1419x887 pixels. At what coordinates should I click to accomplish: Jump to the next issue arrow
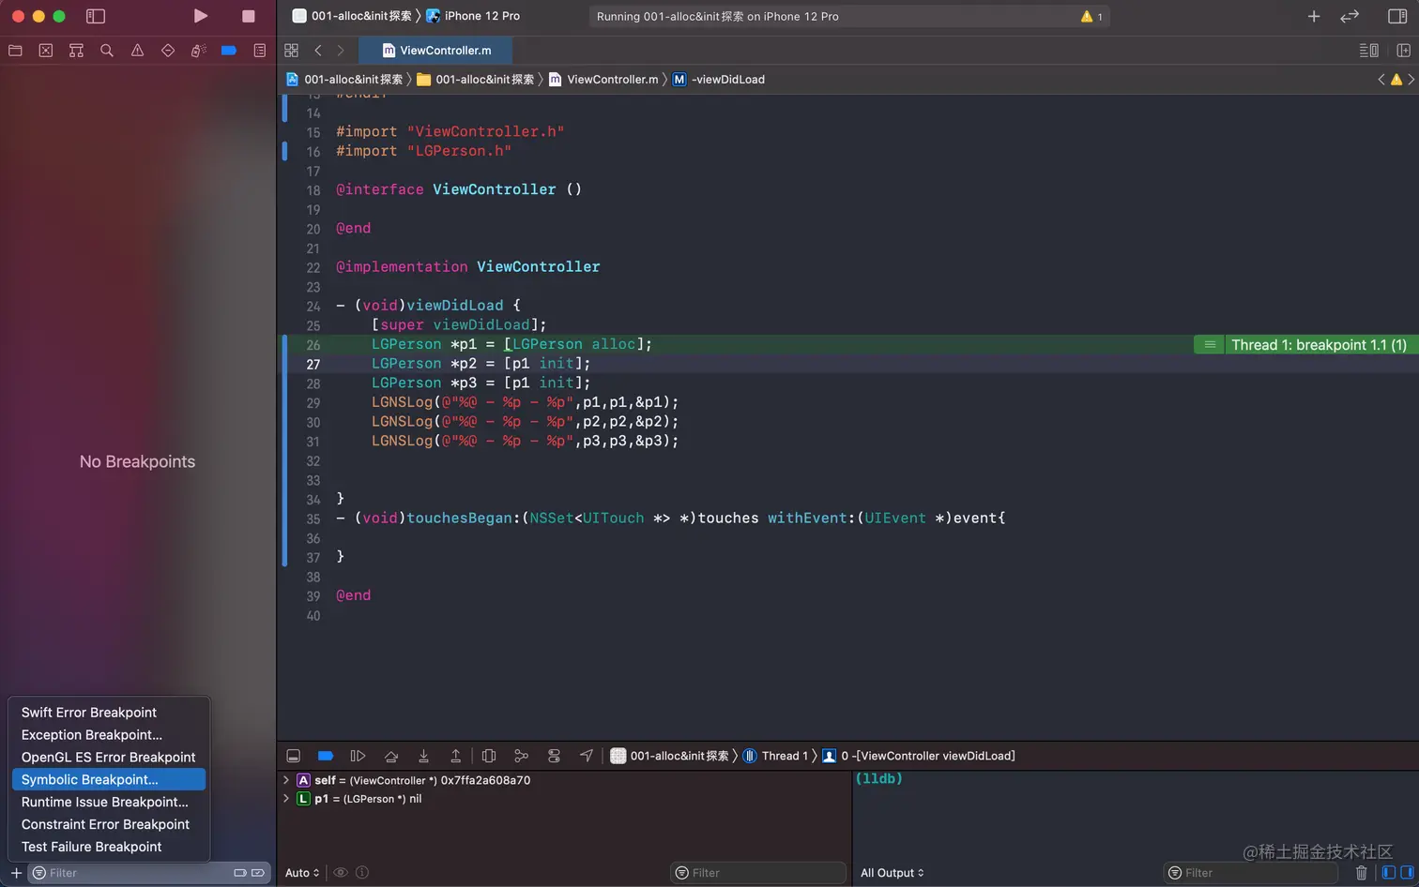pyautogui.click(x=1411, y=80)
